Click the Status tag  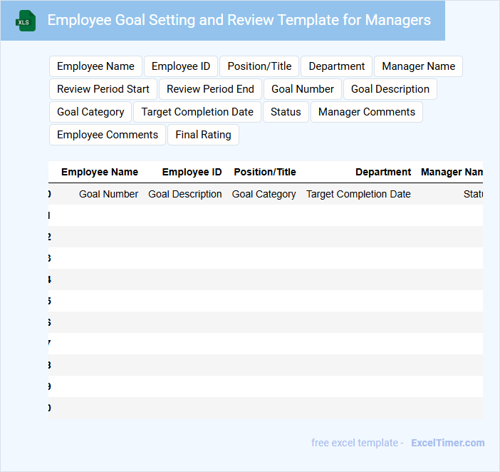pos(286,112)
